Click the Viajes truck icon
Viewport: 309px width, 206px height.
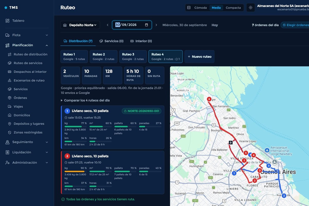click(x=10, y=106)
